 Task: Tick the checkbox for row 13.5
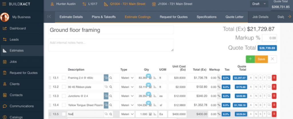tap(64, 114)
